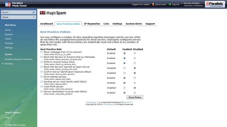Click the search magnifier icon in sidebar
The image size is (227, 127).
click(34, 12)
